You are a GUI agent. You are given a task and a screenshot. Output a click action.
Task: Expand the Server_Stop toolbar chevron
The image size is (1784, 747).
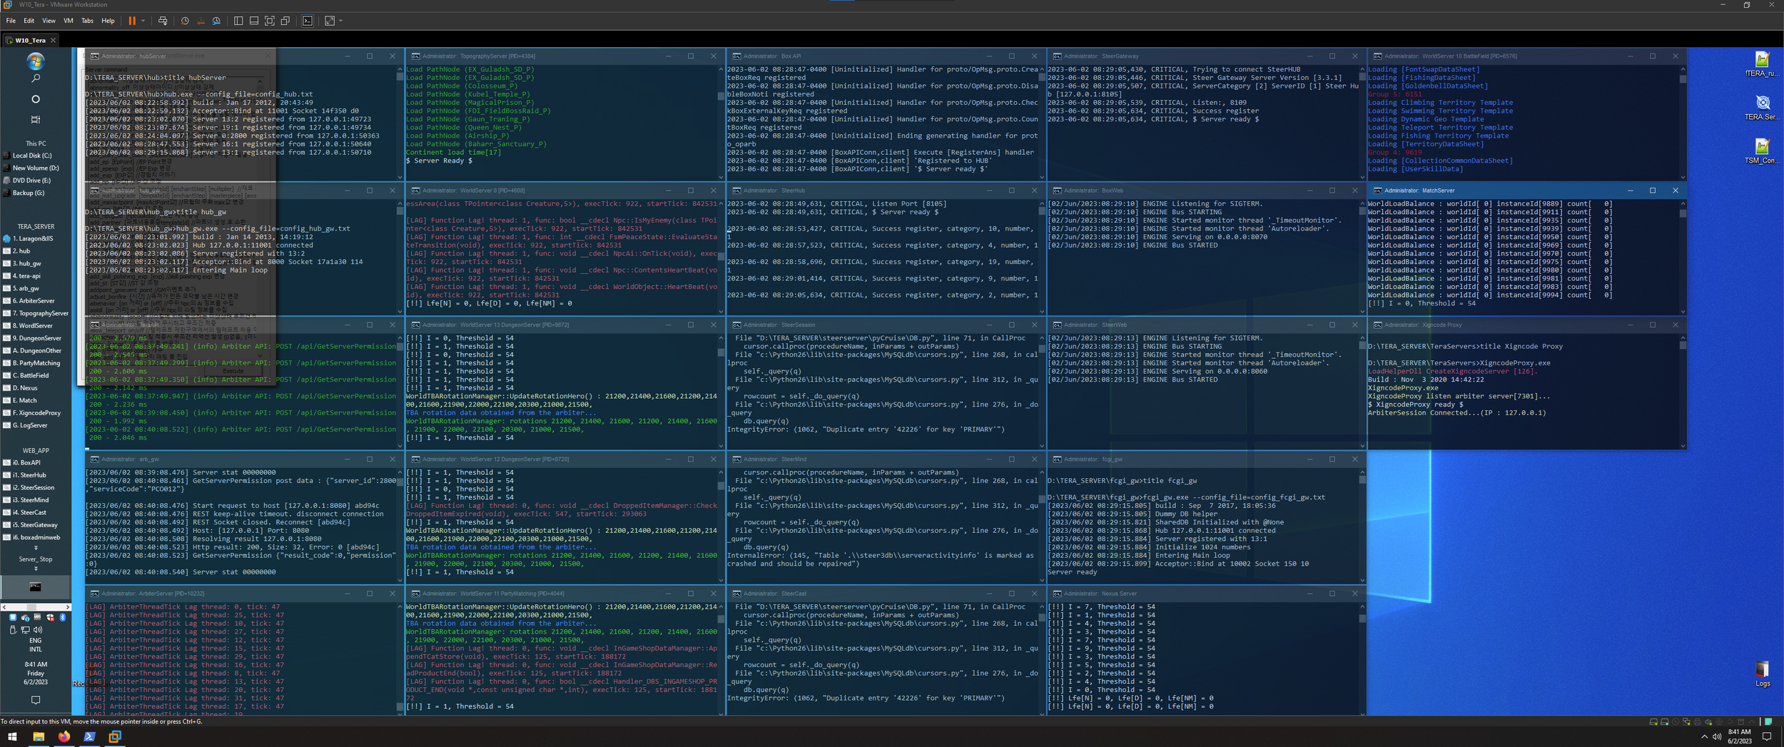[x=36, y=569]
